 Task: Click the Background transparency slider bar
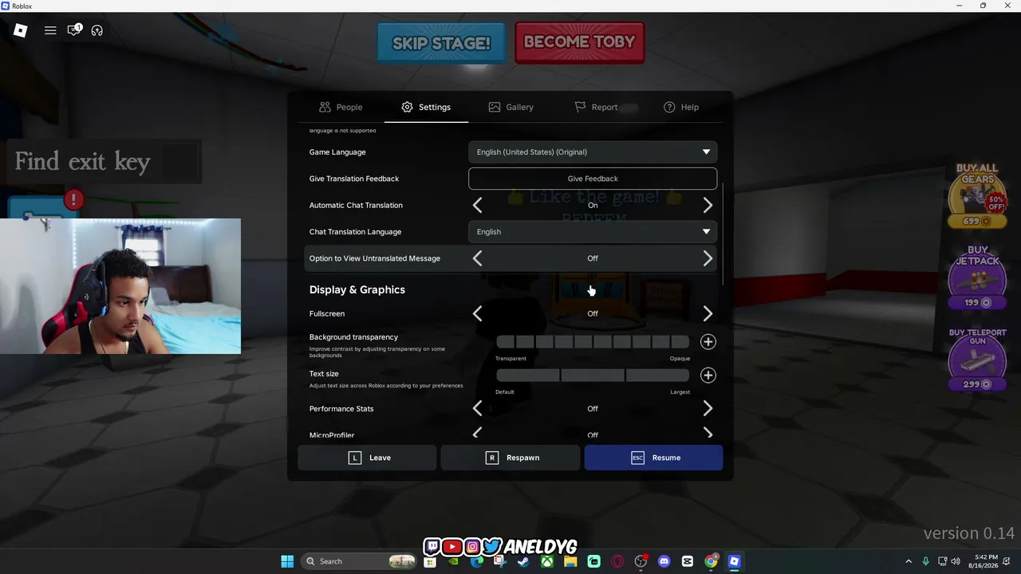(x=593, y=342)
